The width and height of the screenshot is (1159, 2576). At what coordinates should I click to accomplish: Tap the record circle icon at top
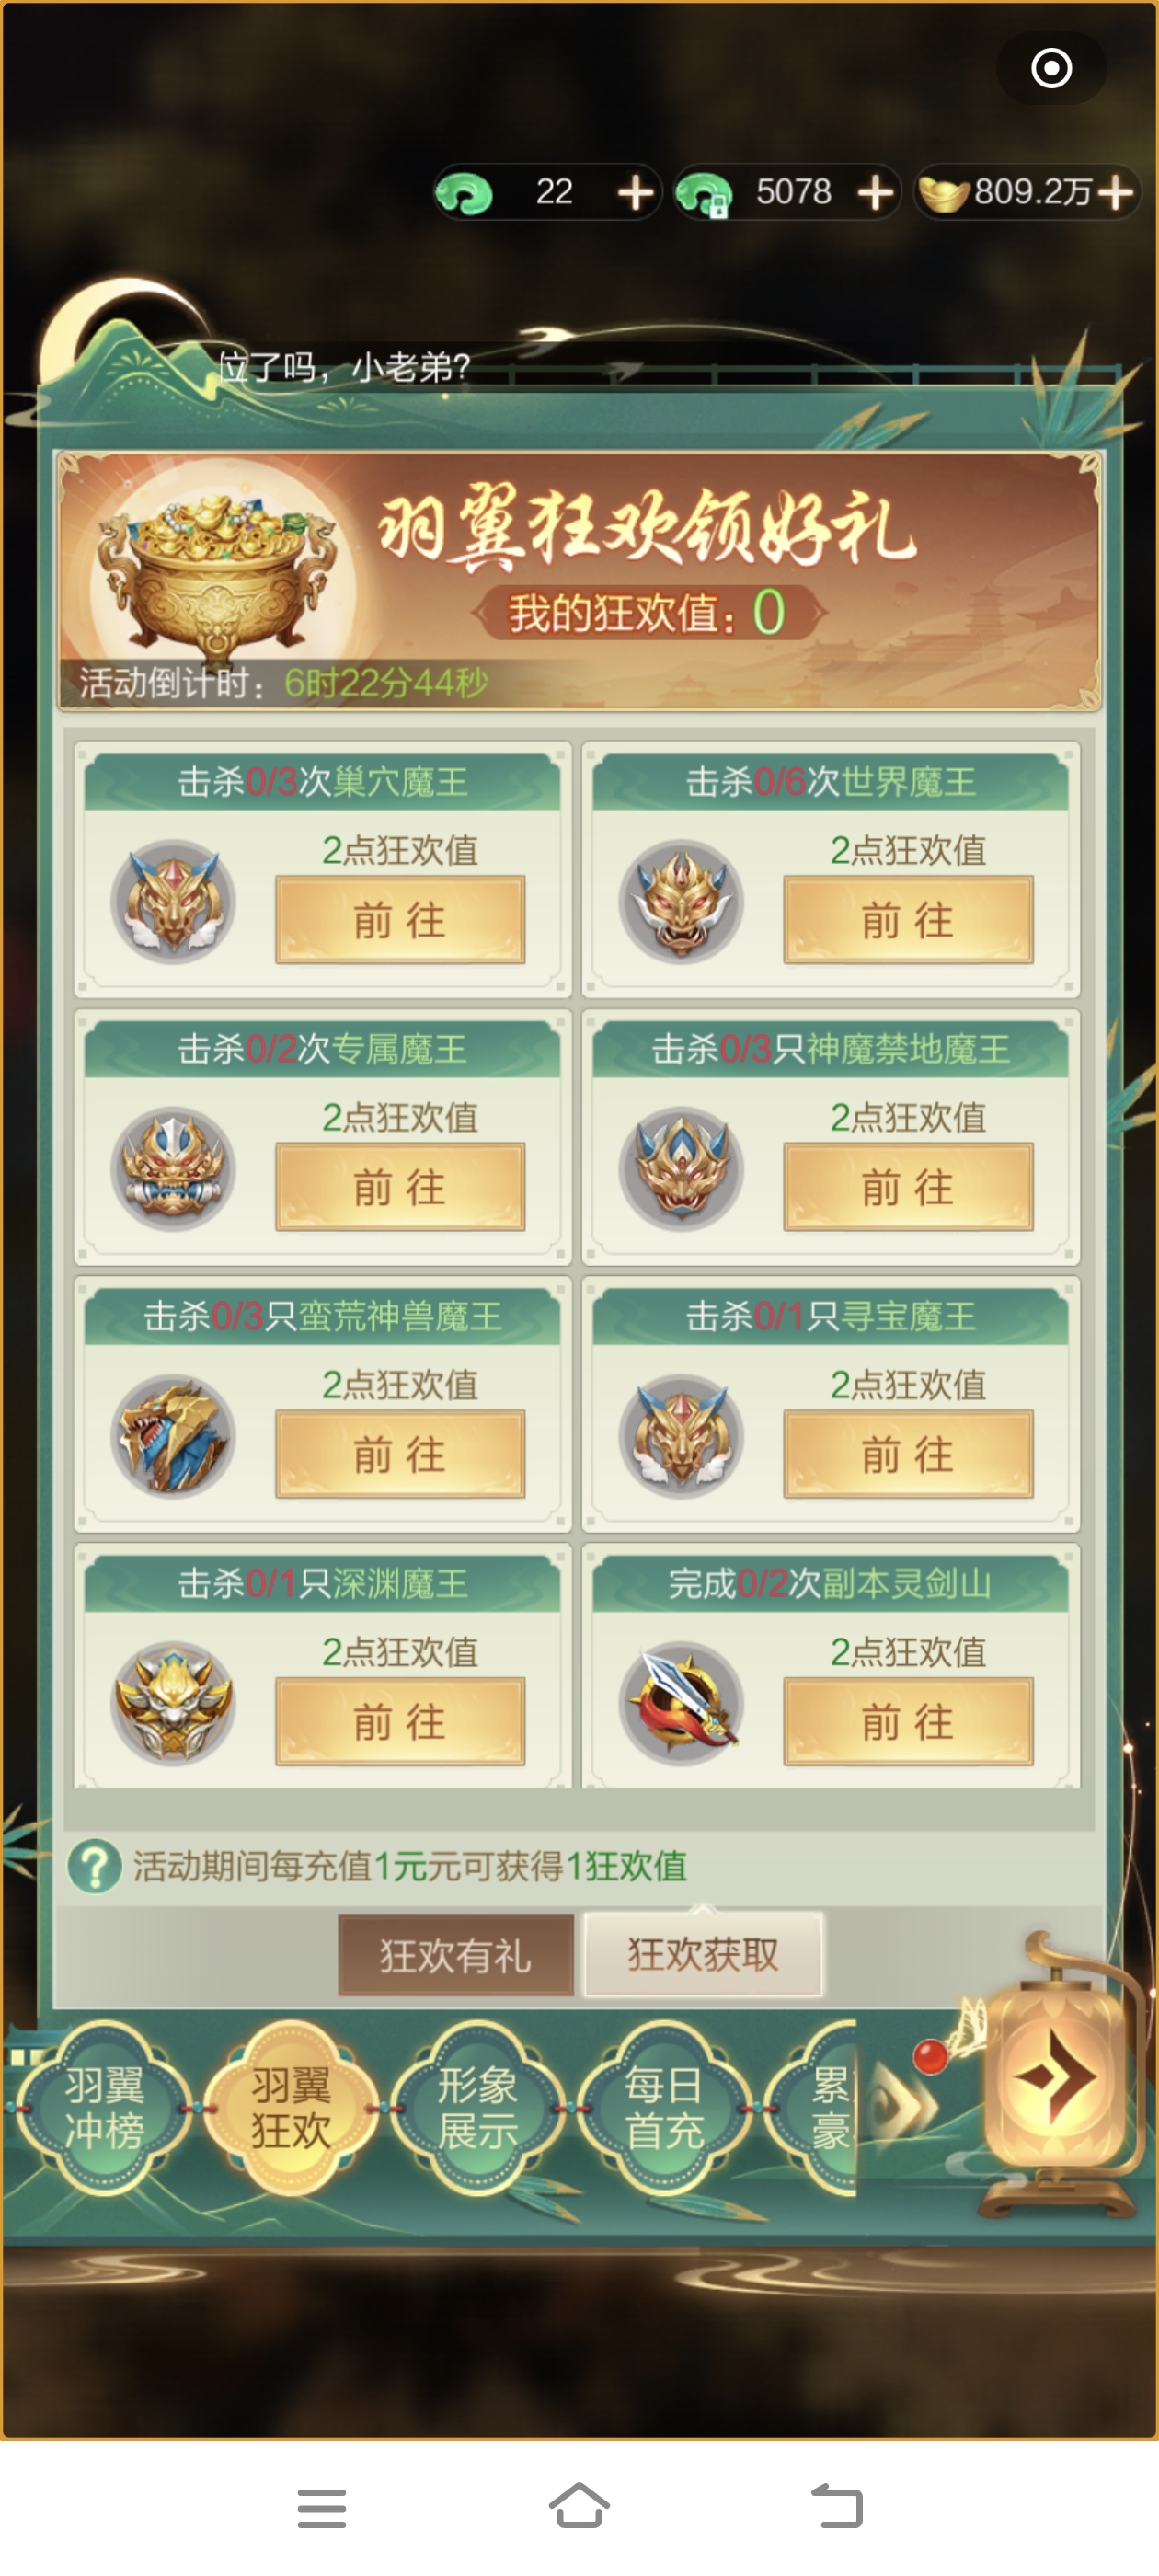pyautogui.click(x=1051, y=68)
